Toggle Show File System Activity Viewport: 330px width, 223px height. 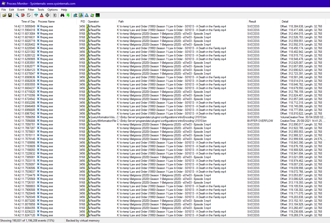coord(81,15)
